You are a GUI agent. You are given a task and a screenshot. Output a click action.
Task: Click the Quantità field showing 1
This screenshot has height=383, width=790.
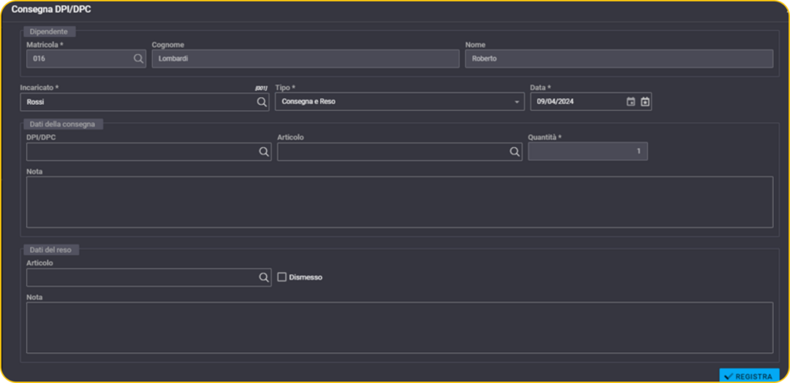point(588,151)
